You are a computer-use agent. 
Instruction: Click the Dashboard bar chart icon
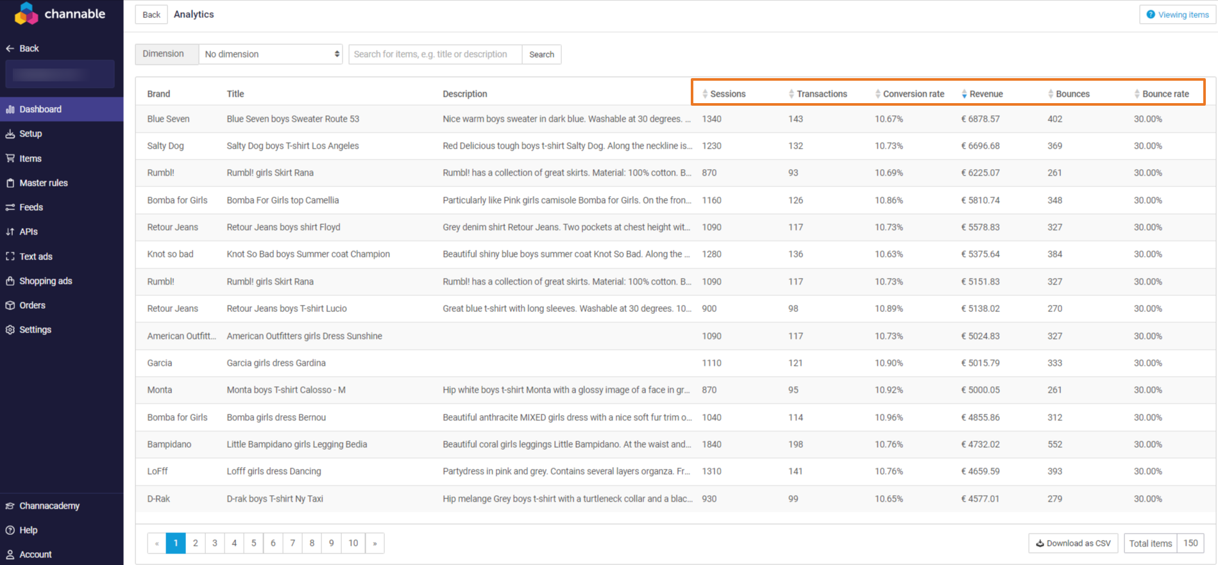pos(10,110)
